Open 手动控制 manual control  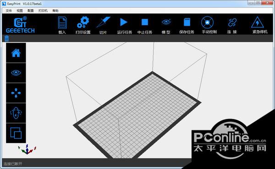pos(207,22)
